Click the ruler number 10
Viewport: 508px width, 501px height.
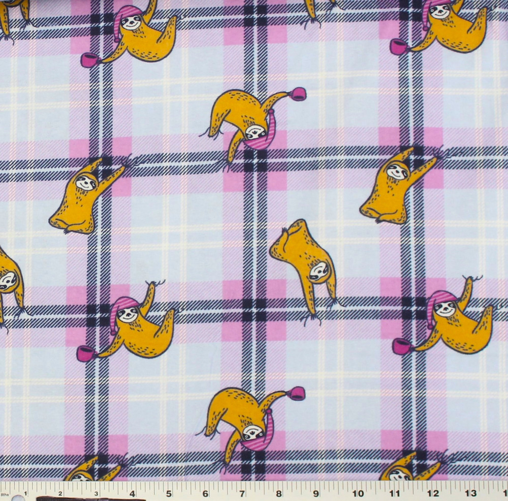point(358,494)
